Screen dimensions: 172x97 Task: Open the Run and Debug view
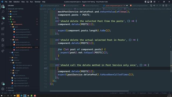pyautogui.click(x=3, y=23)
